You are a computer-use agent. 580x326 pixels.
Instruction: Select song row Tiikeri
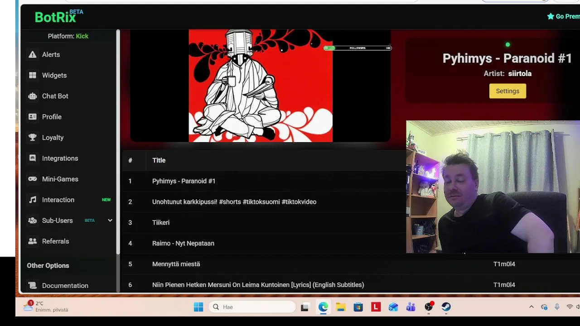click(264, 223)
